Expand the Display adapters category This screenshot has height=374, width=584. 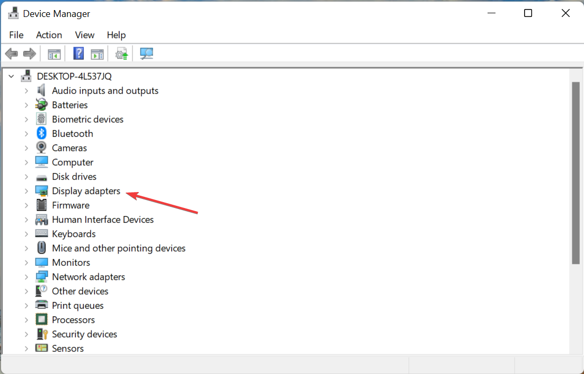tap(26, 190)
